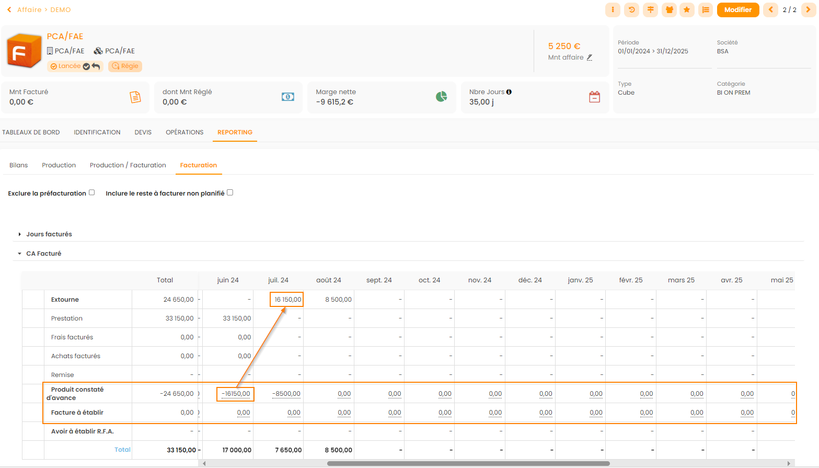Image resolution: width=819 pixels, height=468 pixels.
Task: Click the Nbre Jours info icon
Action: tap(509, 92)
